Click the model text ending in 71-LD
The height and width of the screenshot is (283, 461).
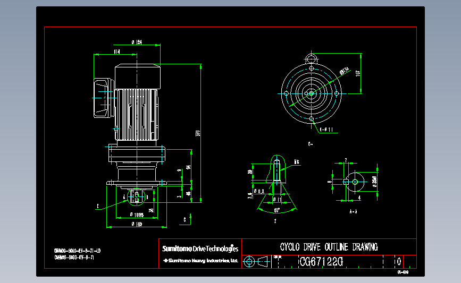point(77,251)
